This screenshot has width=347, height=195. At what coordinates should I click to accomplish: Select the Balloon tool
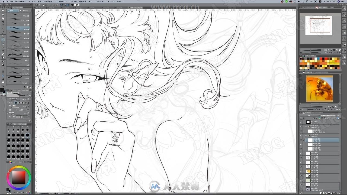(3, 82)
